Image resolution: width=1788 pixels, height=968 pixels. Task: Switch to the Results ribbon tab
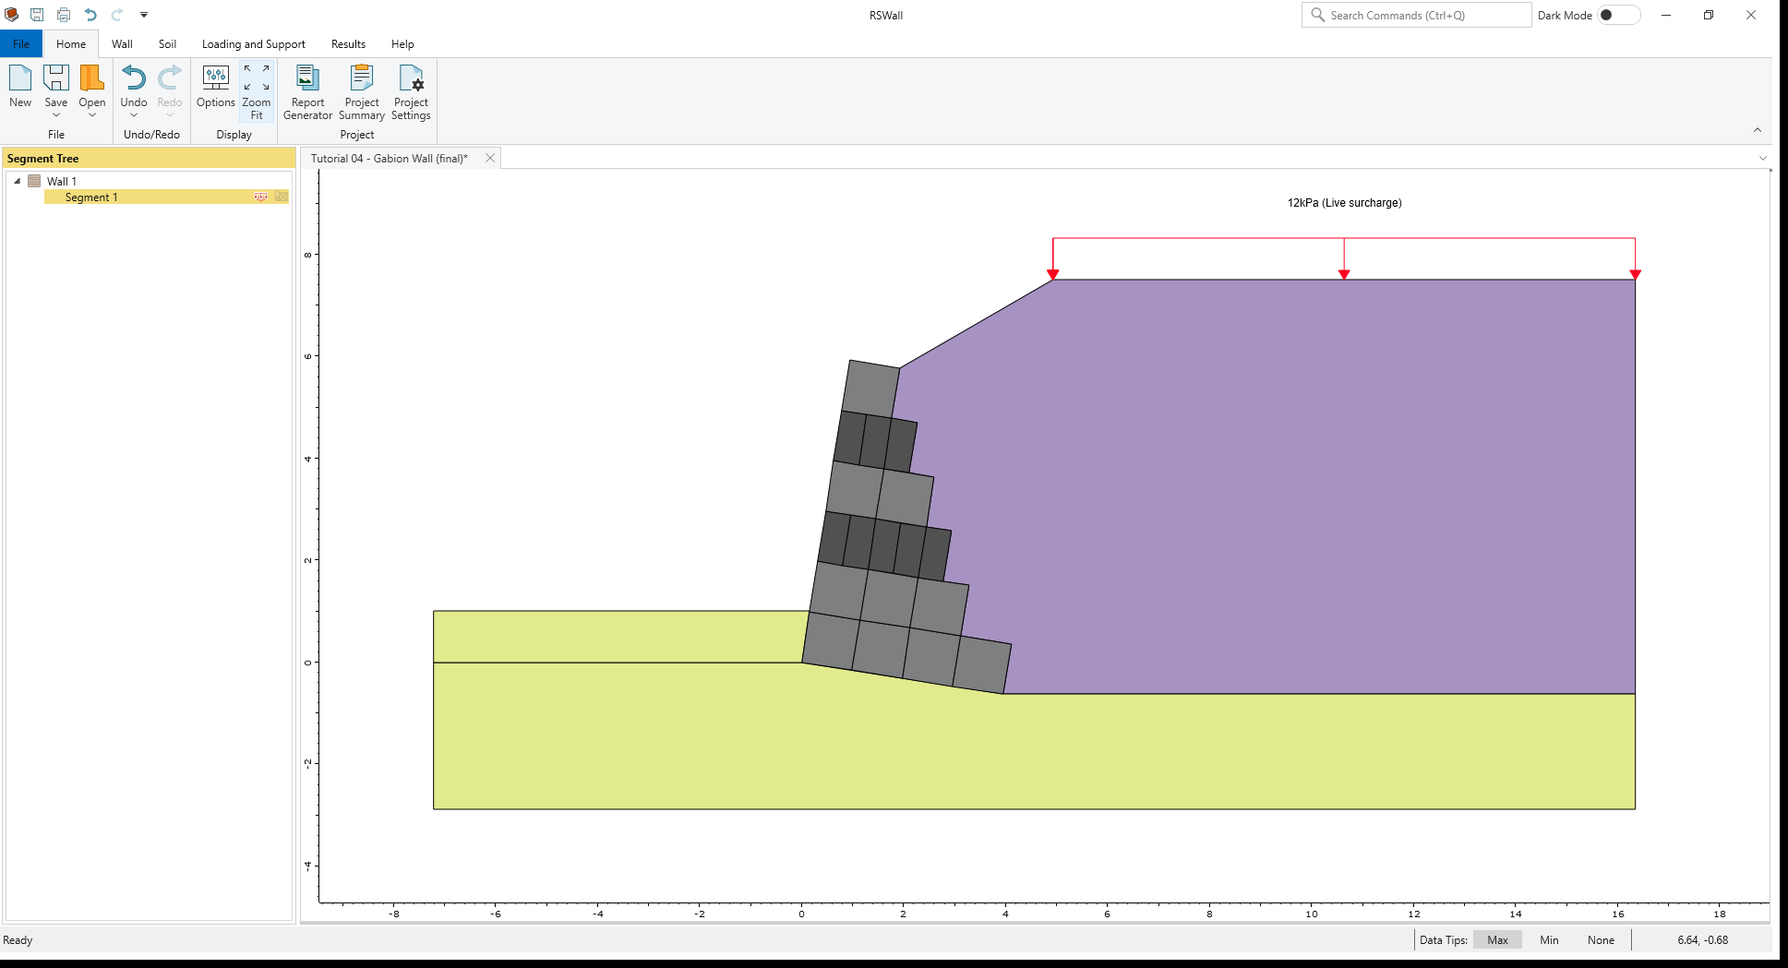pyautogui.click(x=348, y=43)
